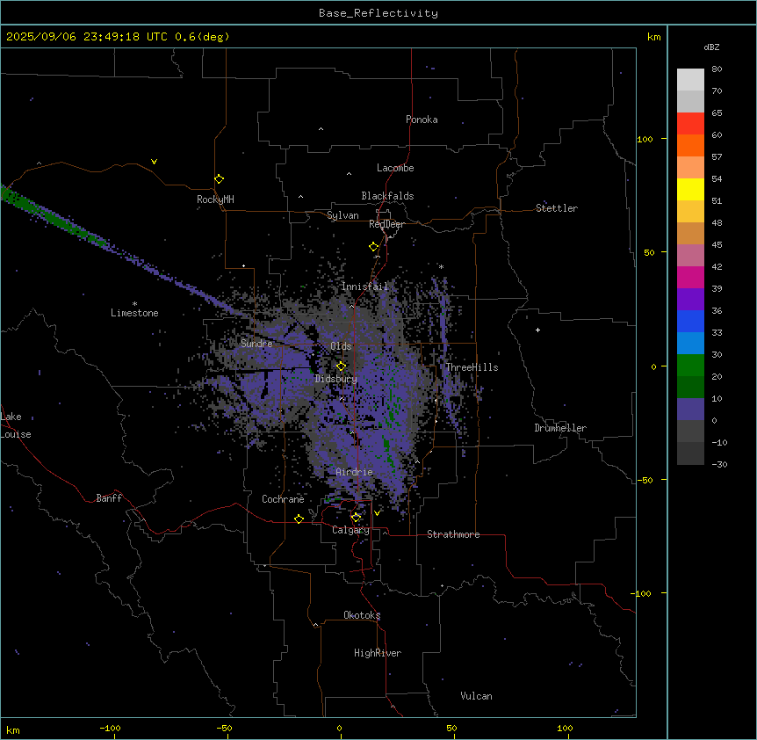Click the white plus marker west of Drumheller
757x740 pixels.
pos(537,330)
